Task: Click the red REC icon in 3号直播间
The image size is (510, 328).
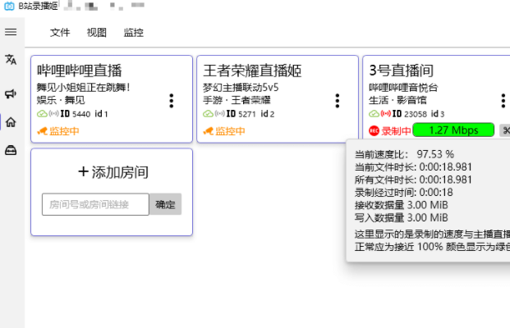Action: (374, 130)
